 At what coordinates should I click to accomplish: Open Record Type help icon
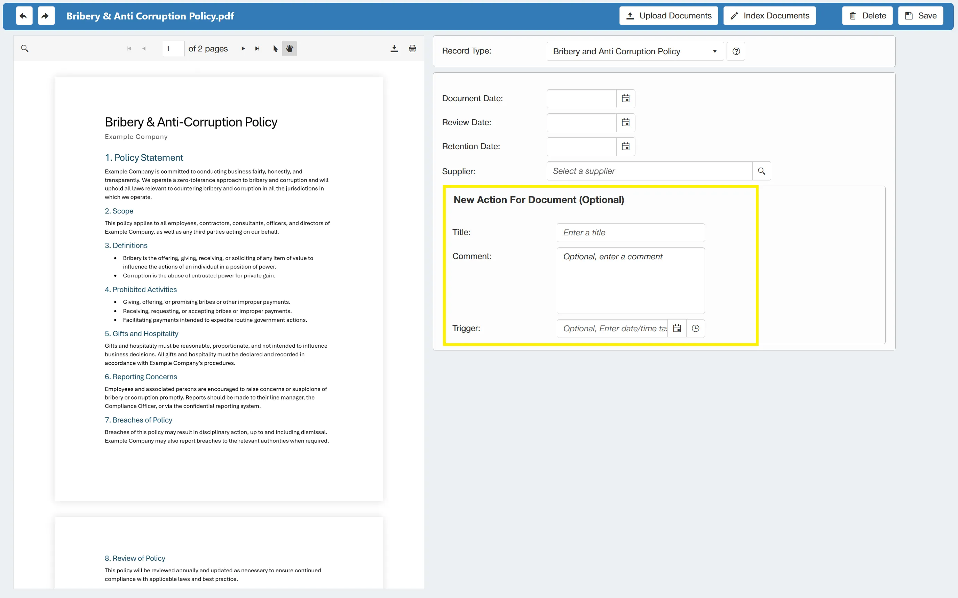coord(736,51)
